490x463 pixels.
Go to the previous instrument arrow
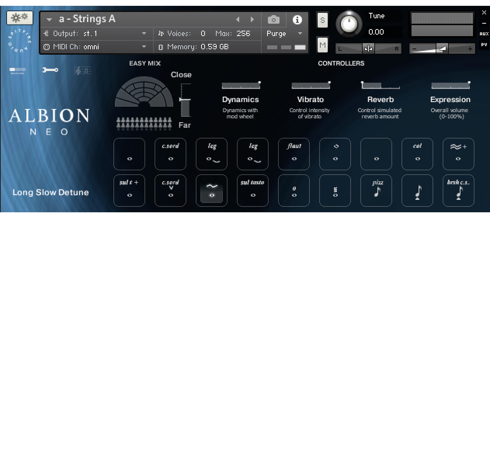[x=238, y=19]
